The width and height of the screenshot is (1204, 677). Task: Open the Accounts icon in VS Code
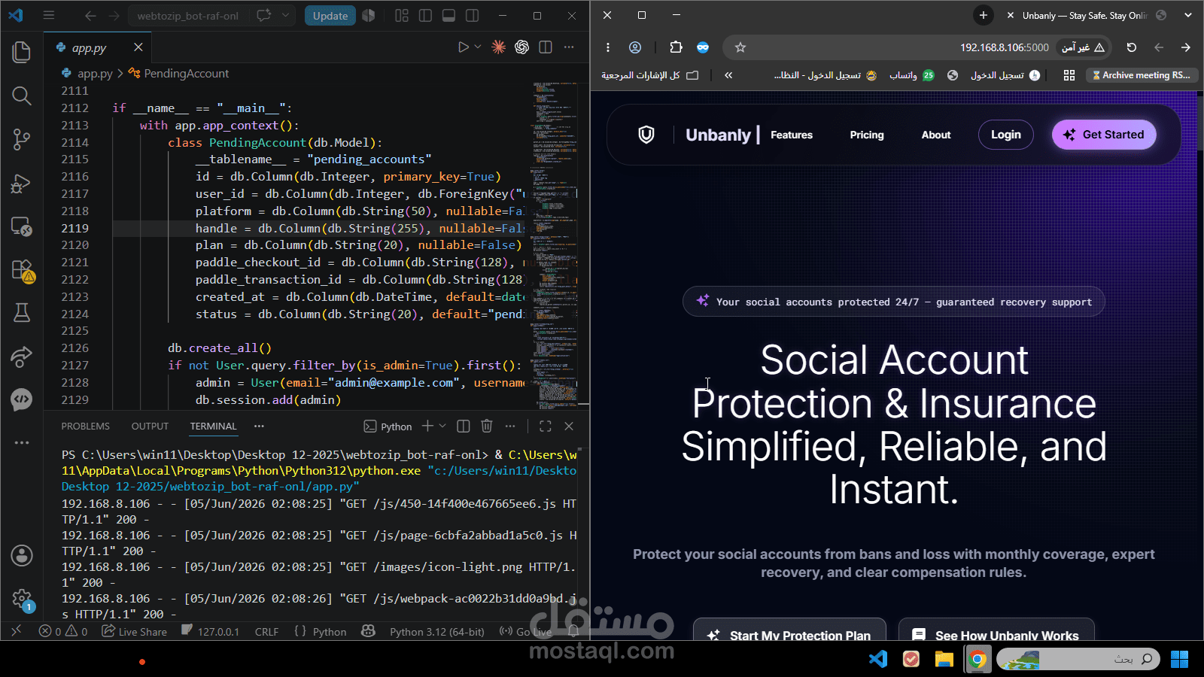click(22, 556)
